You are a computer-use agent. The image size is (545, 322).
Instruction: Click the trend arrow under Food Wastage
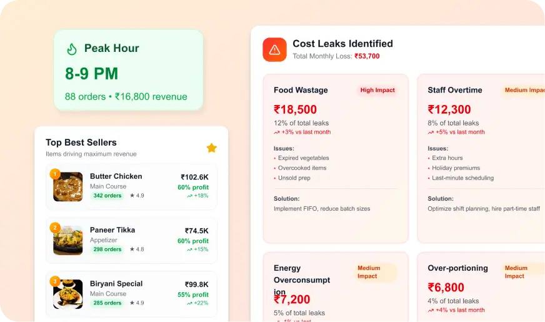click(276, 133)
